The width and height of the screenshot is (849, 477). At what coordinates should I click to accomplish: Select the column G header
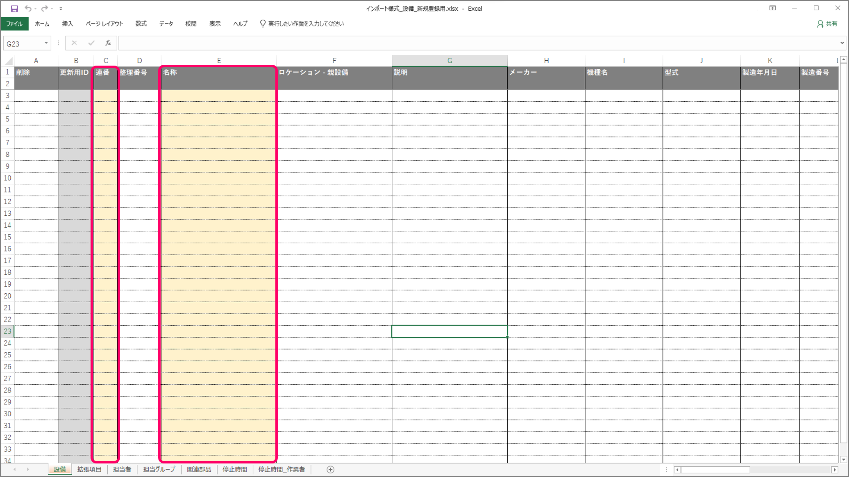click(x=449, y=61)
